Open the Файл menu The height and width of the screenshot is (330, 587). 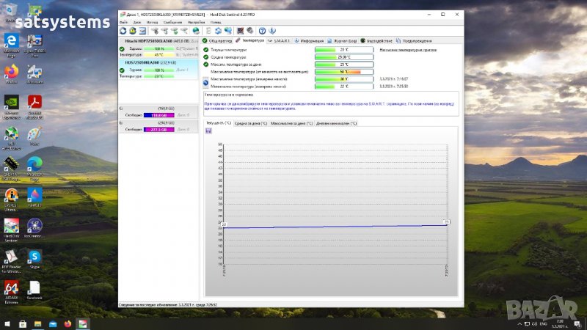pos(123,23)
